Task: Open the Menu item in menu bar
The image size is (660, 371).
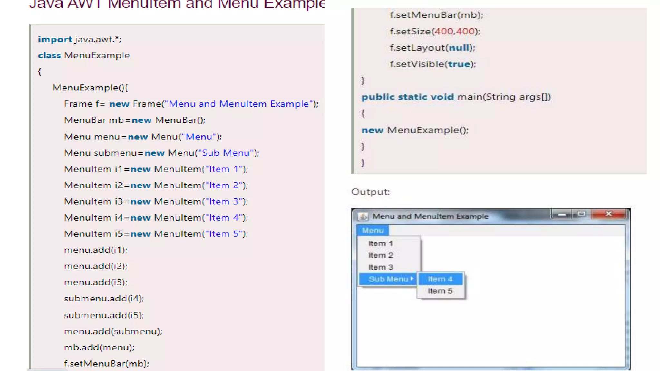Action: [373, 231]
